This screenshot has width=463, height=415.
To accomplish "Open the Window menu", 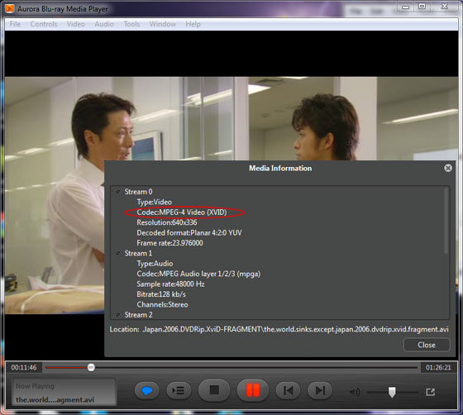I will point(163,24).
